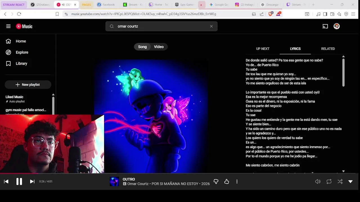Open Leo AI assistant
The image size is (360, 202).
click(x=339, y=14)
